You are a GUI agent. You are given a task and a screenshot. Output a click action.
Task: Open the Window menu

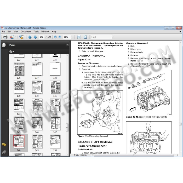45,32
